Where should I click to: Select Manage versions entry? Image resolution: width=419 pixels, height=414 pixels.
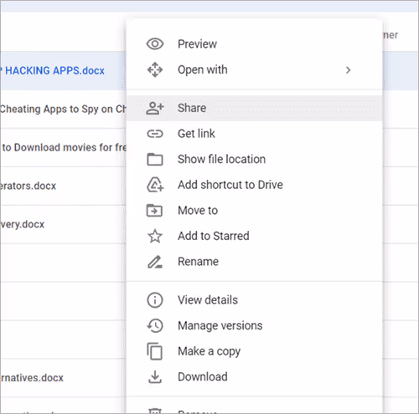click(255, 325)
